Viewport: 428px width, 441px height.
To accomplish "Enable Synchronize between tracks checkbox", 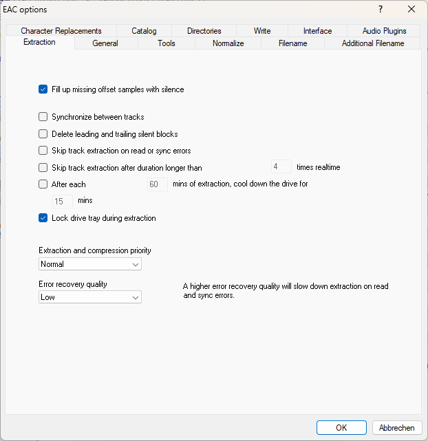I will 43,117.
